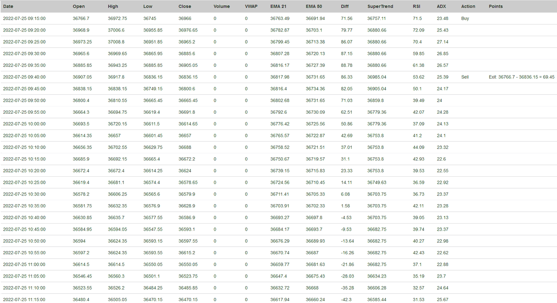
Task: Click SuperTrend value 36749.63
Action: coord(377,182)
